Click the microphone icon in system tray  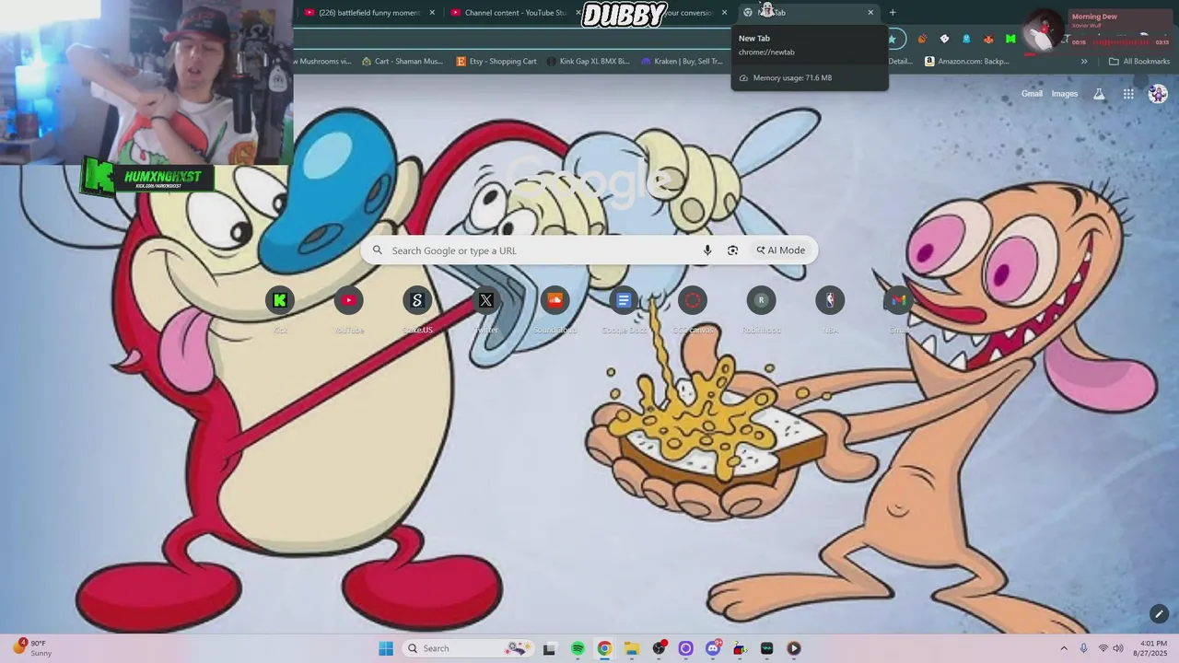pos(1083,648)
